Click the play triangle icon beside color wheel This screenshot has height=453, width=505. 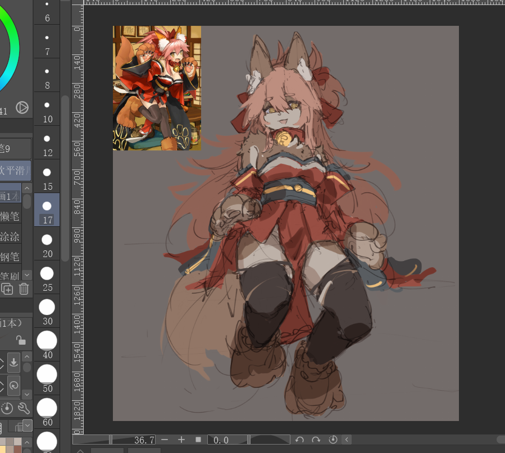pyautogui.click(x=22, y=107)
